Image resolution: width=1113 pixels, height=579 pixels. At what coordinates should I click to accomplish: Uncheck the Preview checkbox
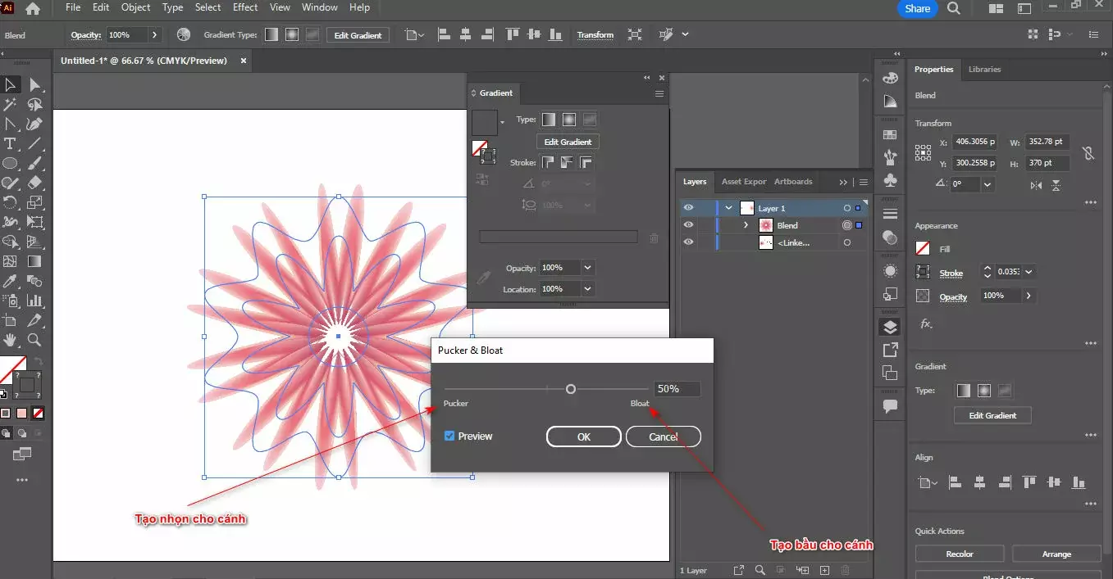pyautogui.click(x=449, y=437)
